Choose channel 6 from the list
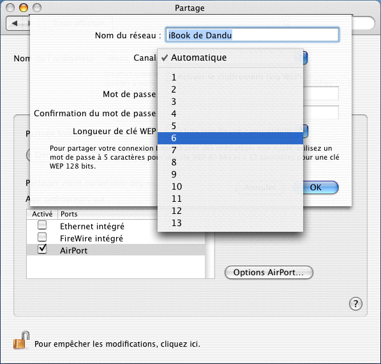 click(x=230, y=138)
